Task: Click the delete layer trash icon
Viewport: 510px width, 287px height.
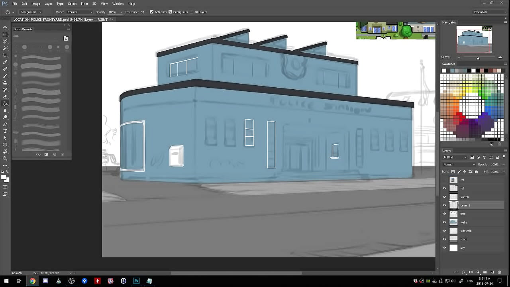Action: point(499,272)
